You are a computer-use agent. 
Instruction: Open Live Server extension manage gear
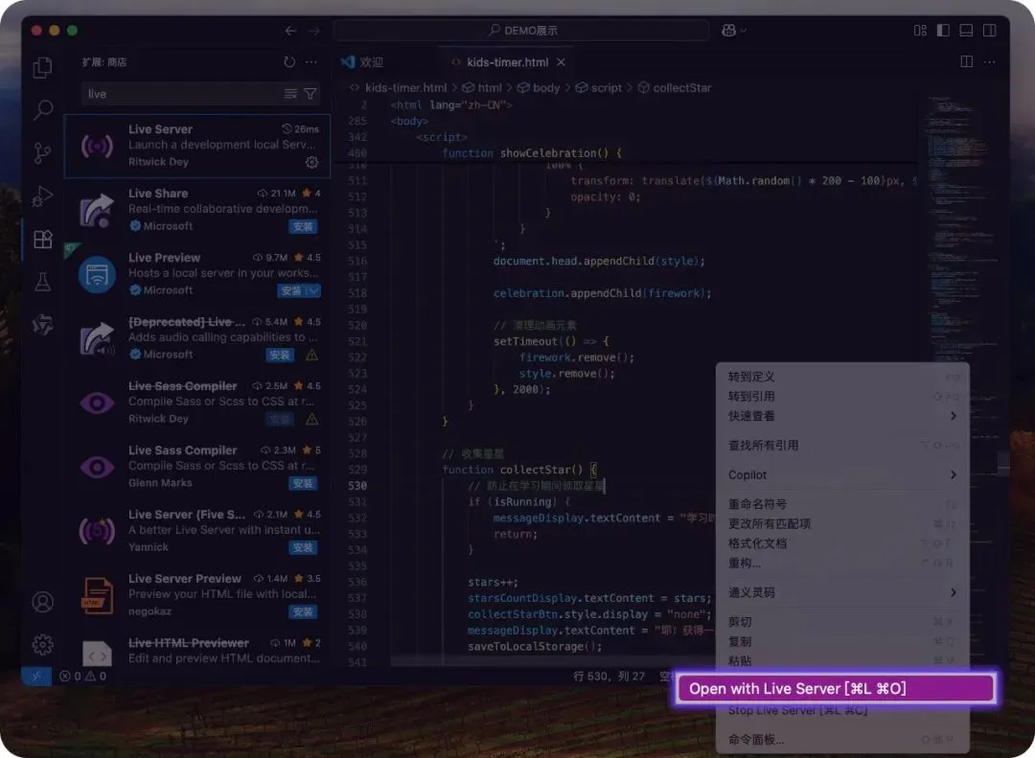pyautogui.click(x=312, y=162)
